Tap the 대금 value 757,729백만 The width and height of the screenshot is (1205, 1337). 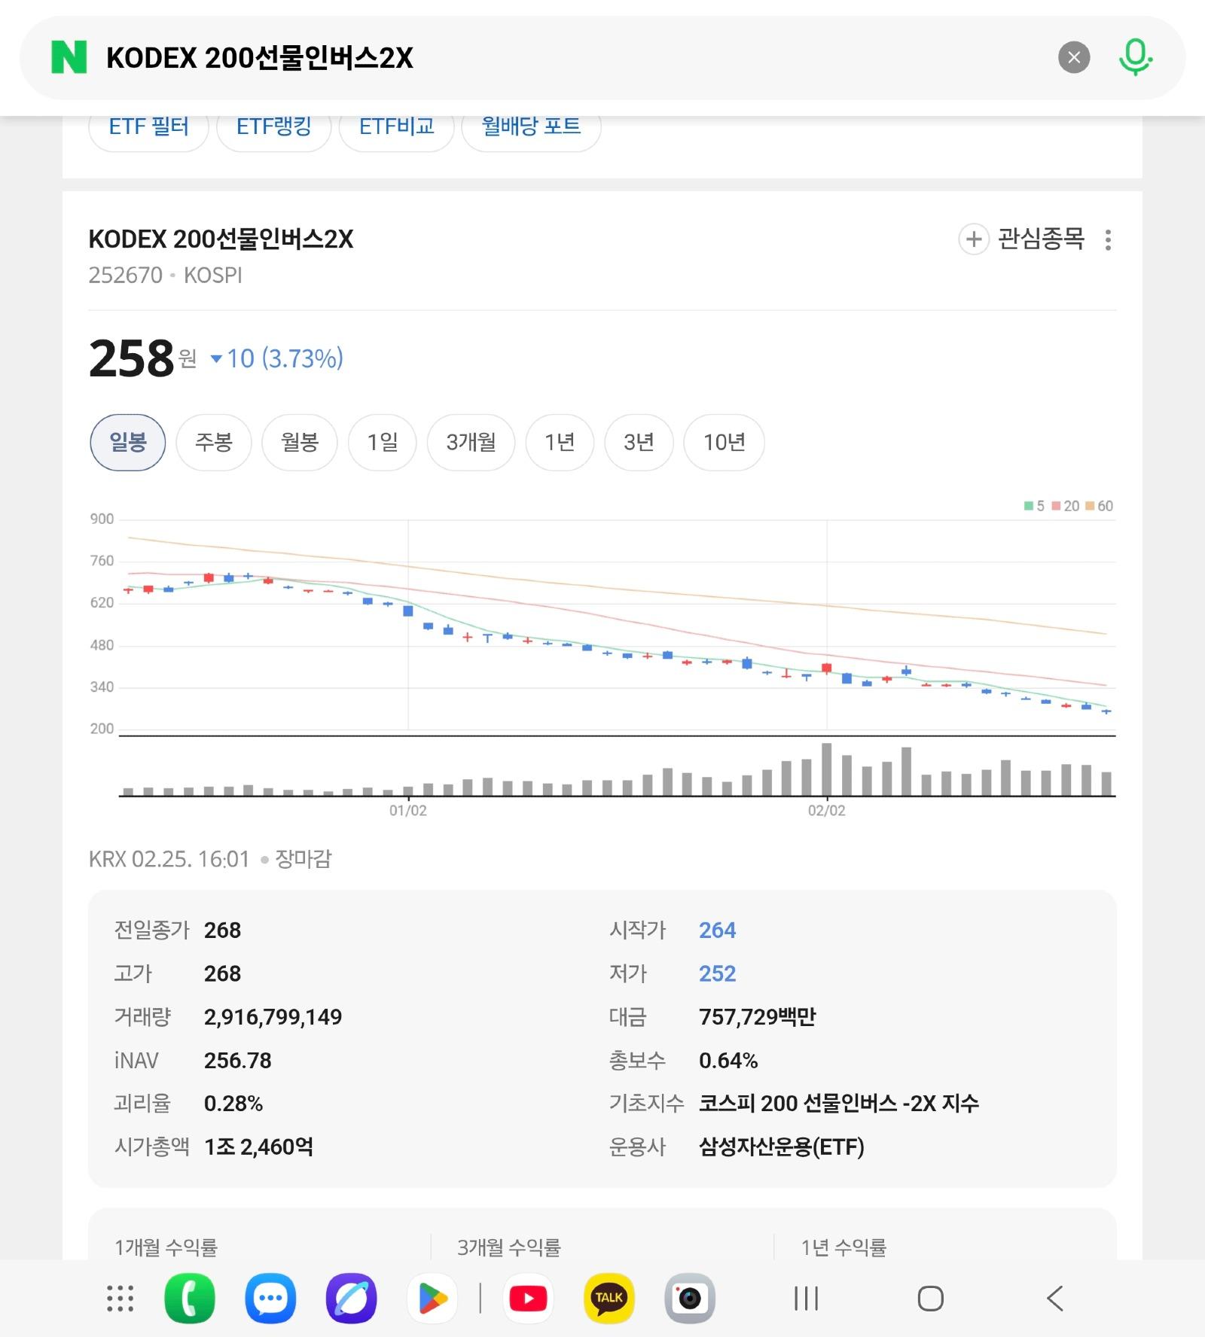tap(757, 1017)
